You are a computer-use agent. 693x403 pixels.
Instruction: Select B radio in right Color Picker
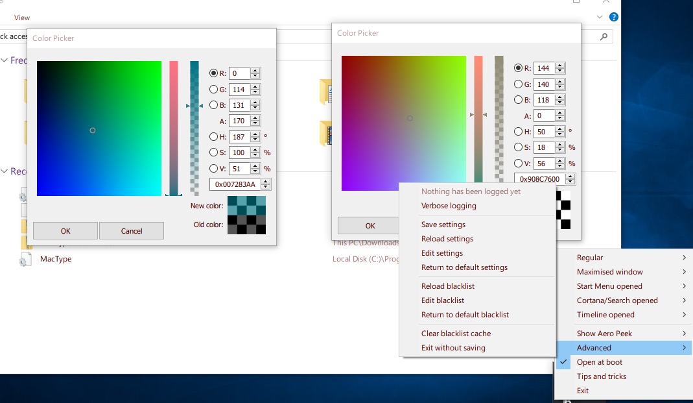click(518, 100)
